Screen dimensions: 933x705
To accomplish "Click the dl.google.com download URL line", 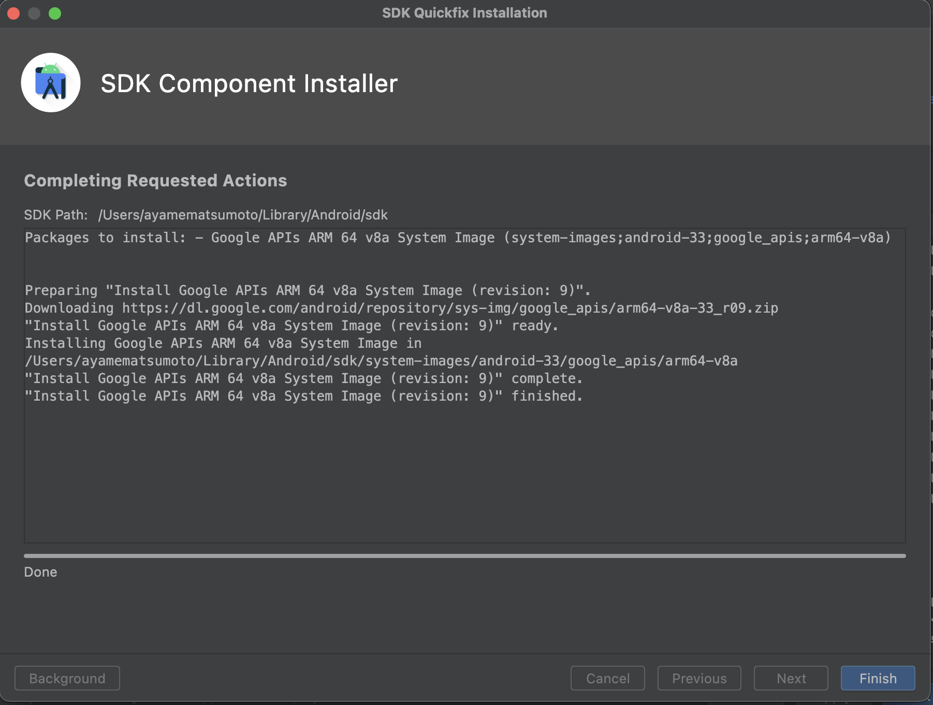I will coord(401,308).
